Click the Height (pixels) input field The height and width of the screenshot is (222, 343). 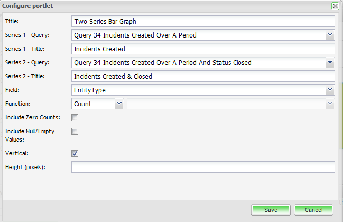(203, 168)
